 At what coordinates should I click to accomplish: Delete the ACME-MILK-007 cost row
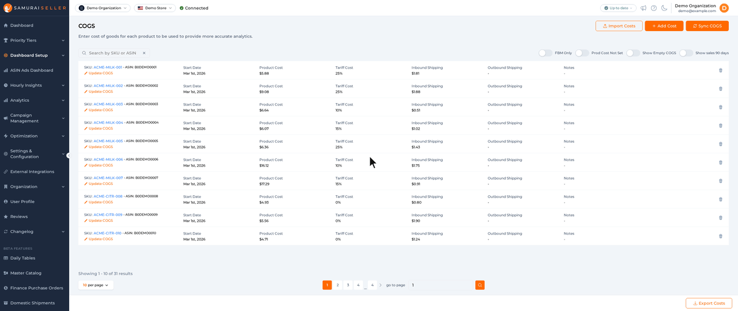[x=720, y=181]
